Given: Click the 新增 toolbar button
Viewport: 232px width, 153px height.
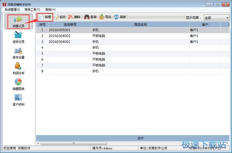Looking at the screenshot, I should pos(45,17).
